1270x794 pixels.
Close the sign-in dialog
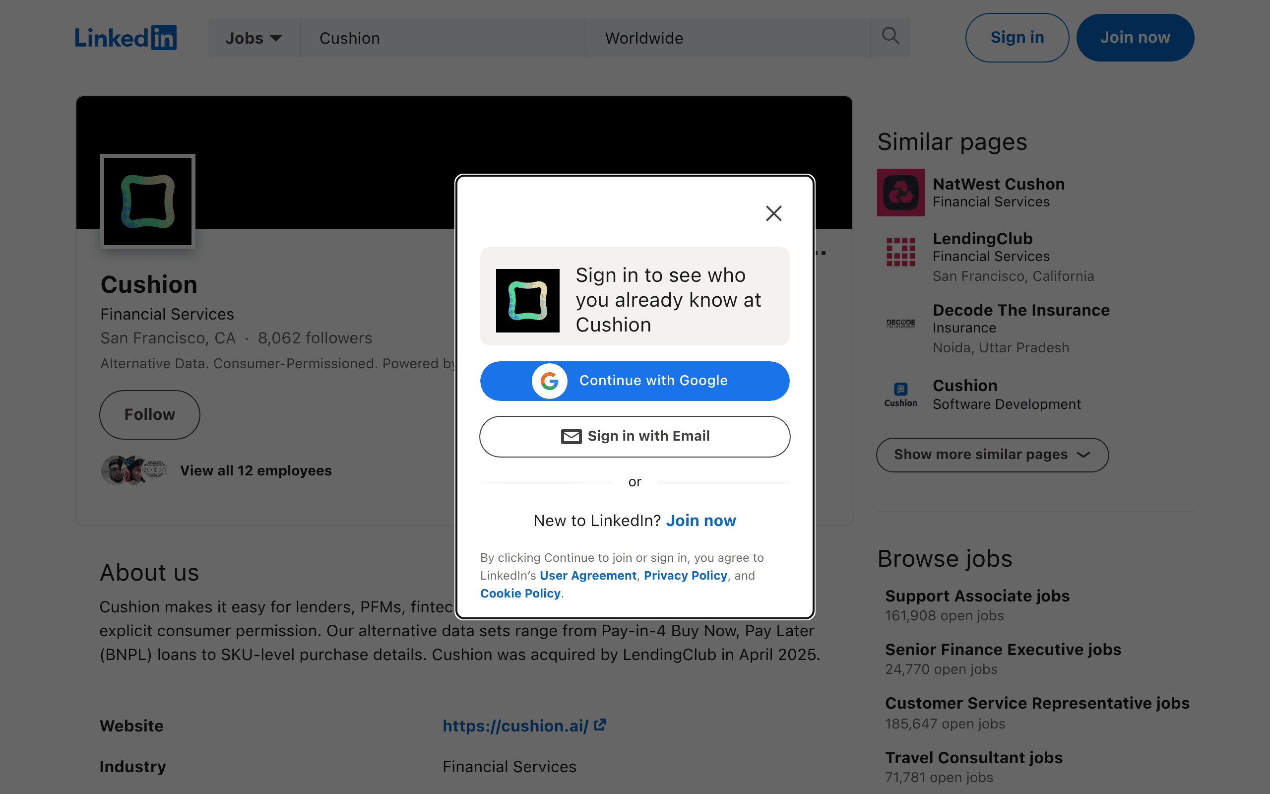773,213
